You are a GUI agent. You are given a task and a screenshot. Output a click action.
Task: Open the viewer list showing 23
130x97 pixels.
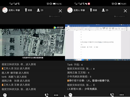pos(40,10)
